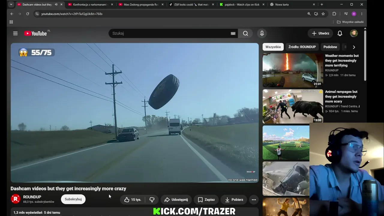Open a new browser tab
This screenshot has height=216, width=384.
[322, 4]
